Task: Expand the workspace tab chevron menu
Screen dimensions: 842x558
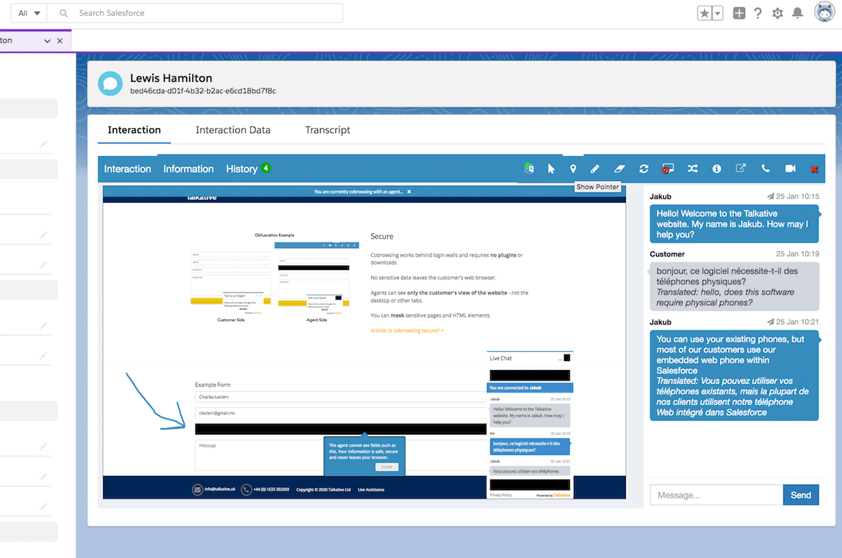Action: click(x=47, y=41)
